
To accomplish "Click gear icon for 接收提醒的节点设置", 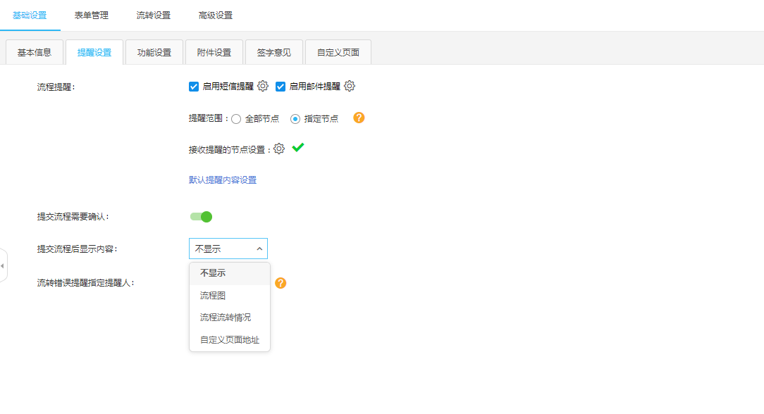I will pyautogui.click(x=279, y=149).
